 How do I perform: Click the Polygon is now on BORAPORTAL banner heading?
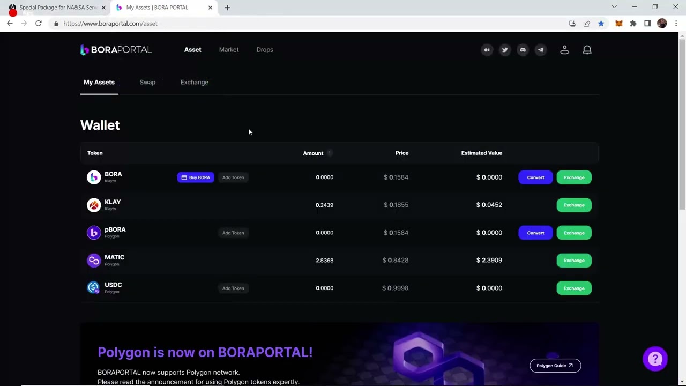pyautogui.click(x=205, y=352)
